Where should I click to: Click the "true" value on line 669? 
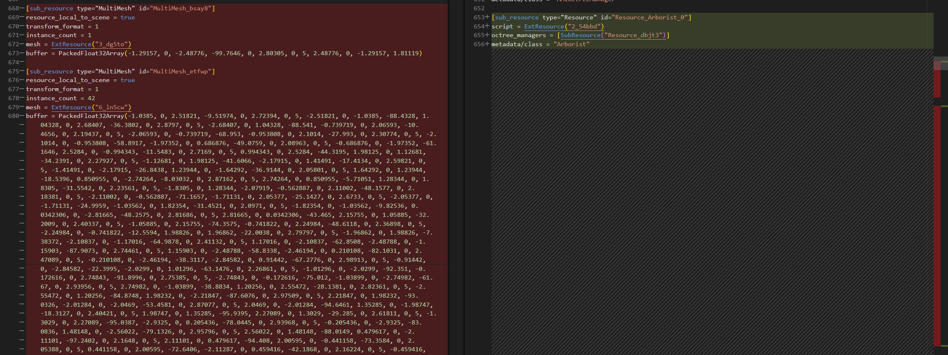pos(128,17)
